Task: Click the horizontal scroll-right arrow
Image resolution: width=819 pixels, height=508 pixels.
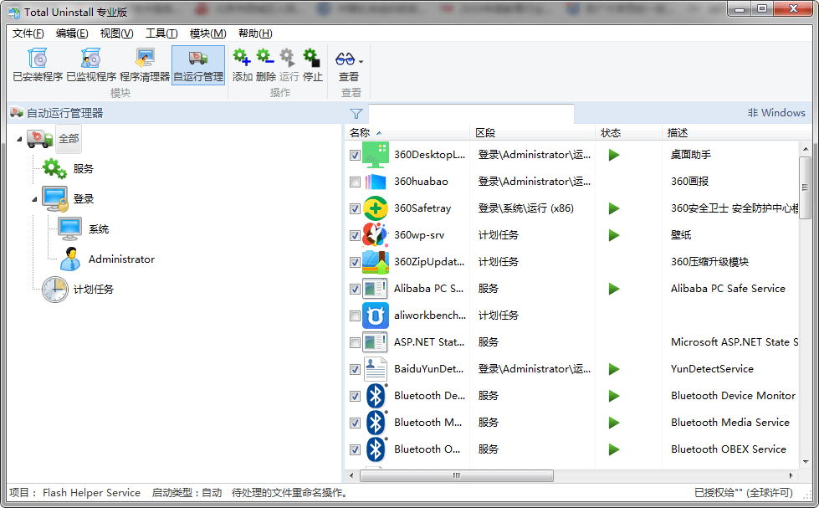Action: [x=791, y=475]
